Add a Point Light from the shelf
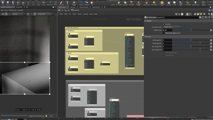Image resolution: width=213 pixels, height=120 pixels. click(x=119, y=3)
